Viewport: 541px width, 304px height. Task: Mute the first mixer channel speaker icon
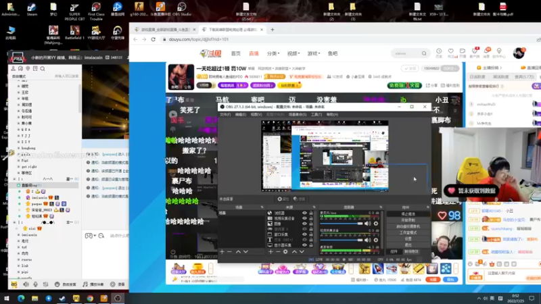368,224
